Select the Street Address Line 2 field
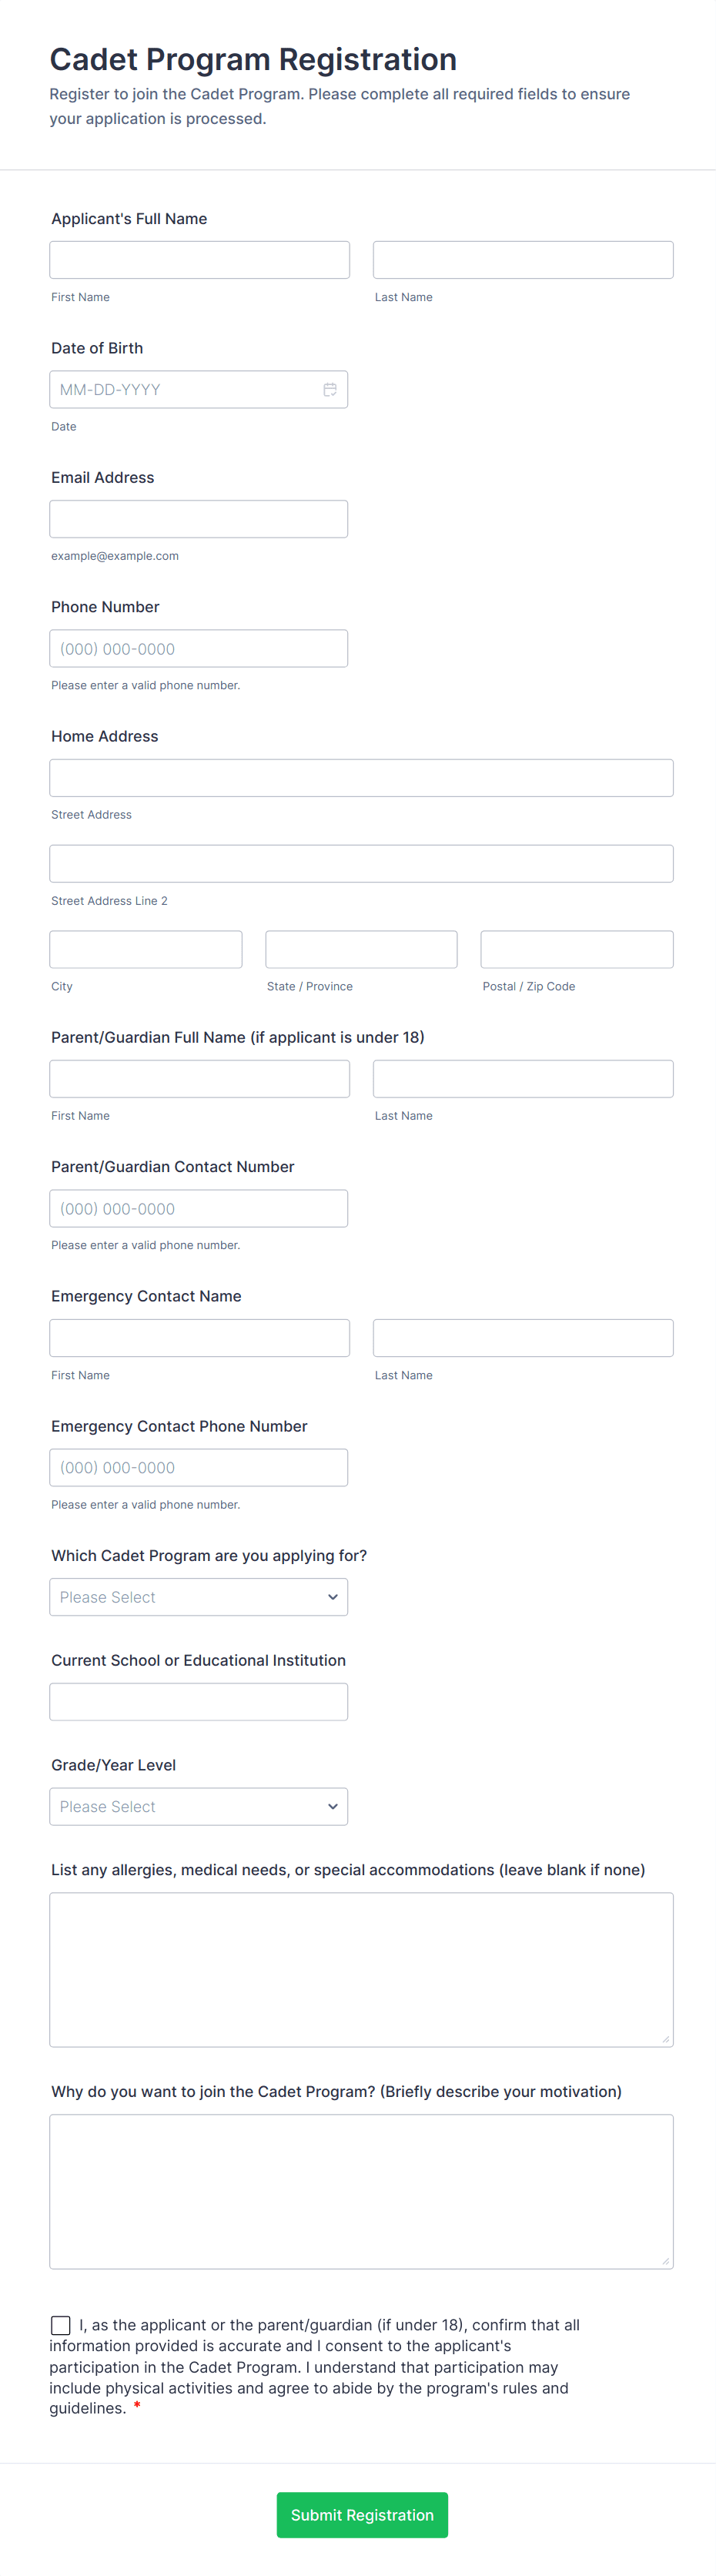This screenshot has width=716, height=2576. click(x=362, y=864)
